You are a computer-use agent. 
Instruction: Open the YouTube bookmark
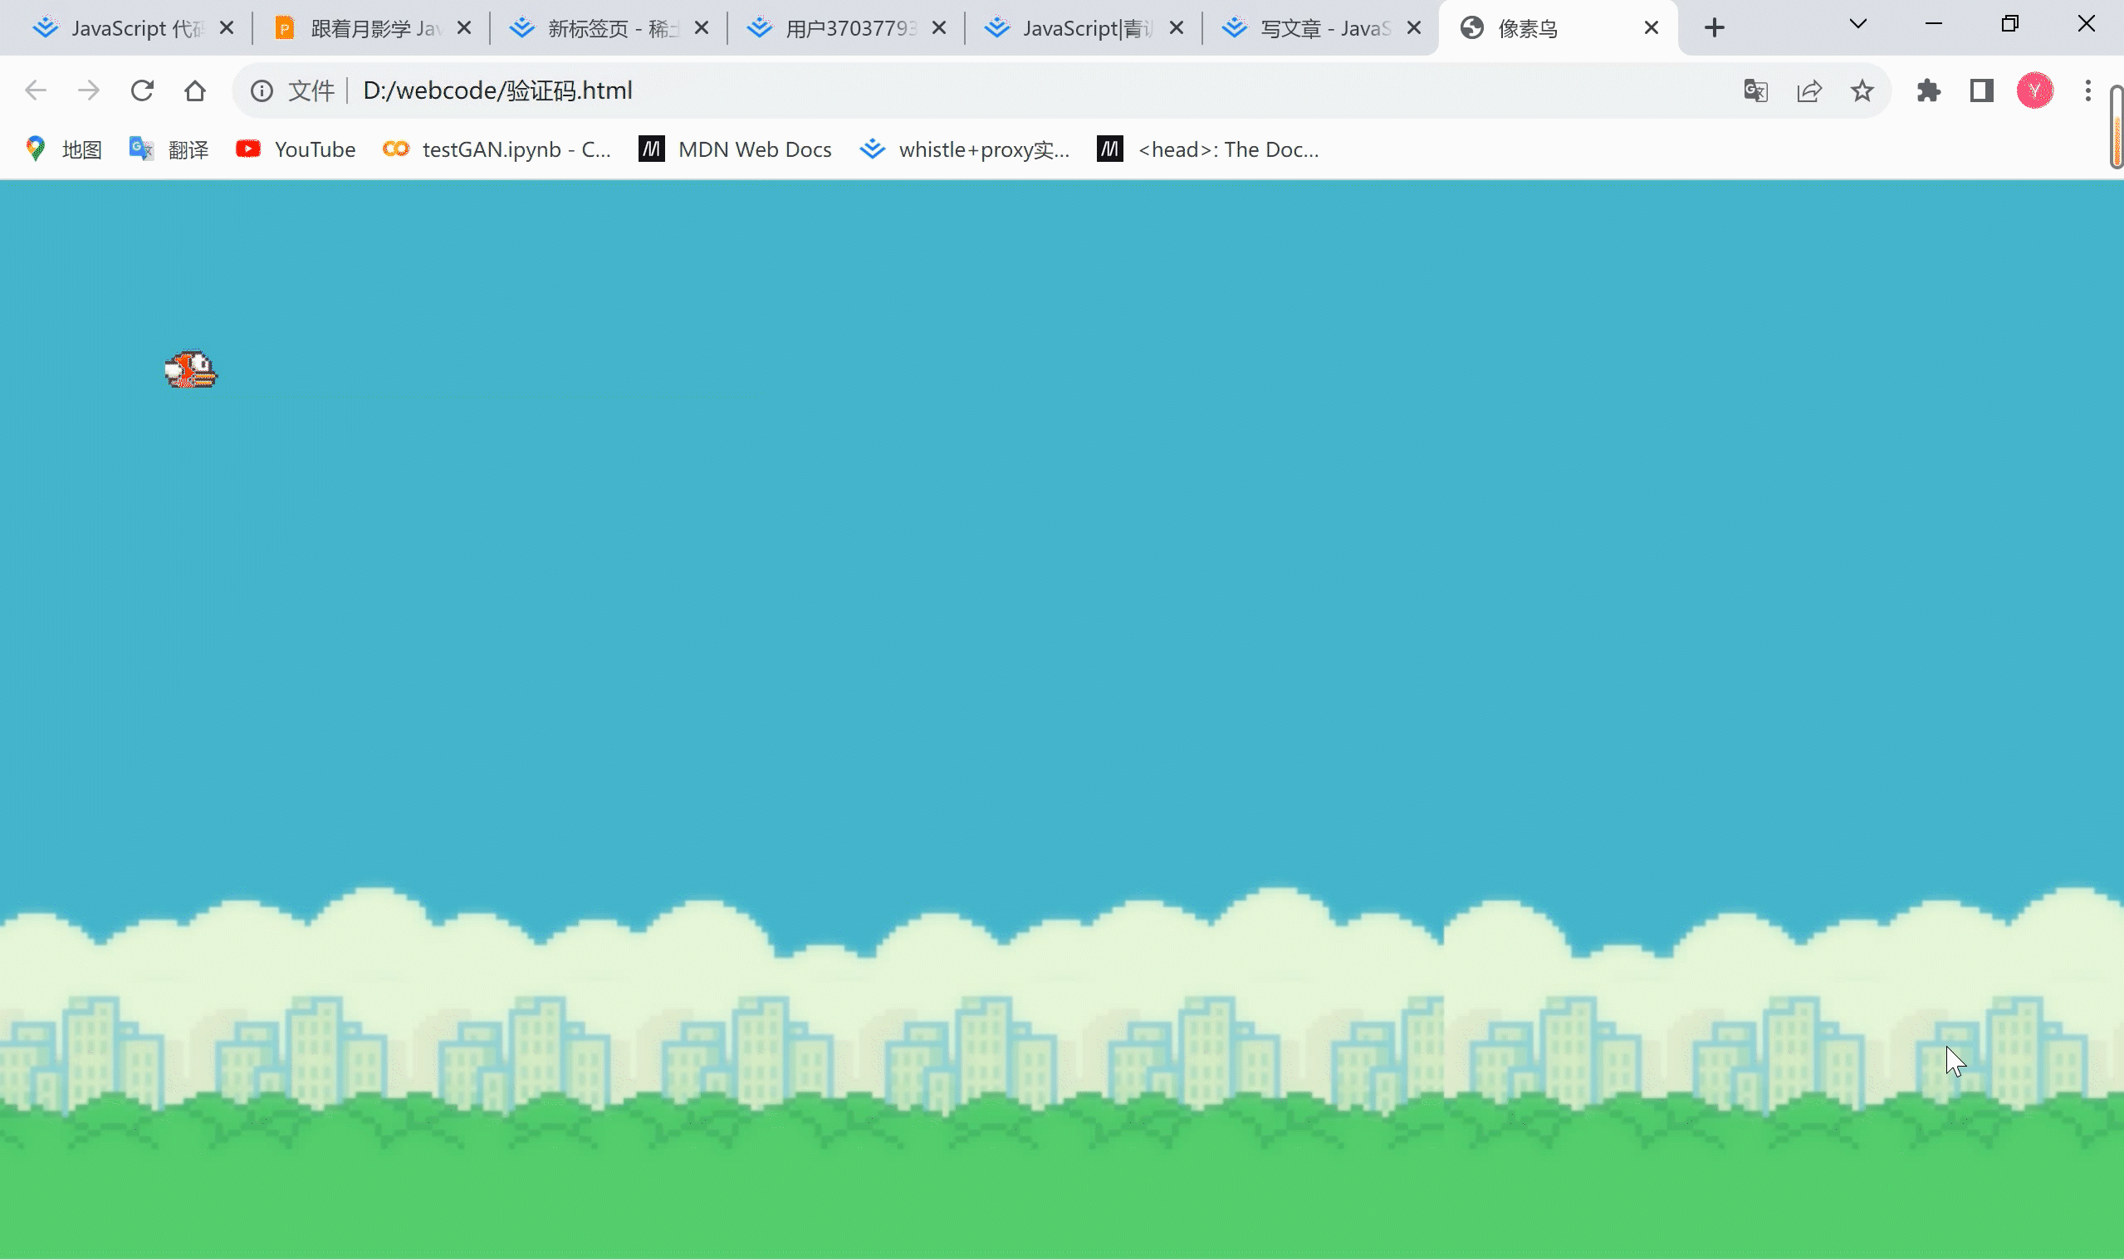coord(296,149)
